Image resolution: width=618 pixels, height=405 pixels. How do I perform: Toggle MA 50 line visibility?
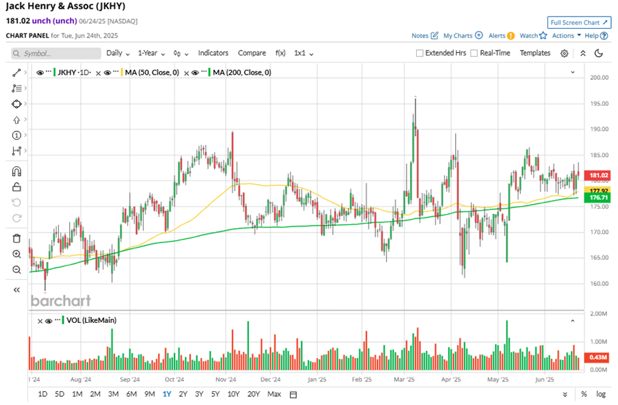tap(107, 73)
